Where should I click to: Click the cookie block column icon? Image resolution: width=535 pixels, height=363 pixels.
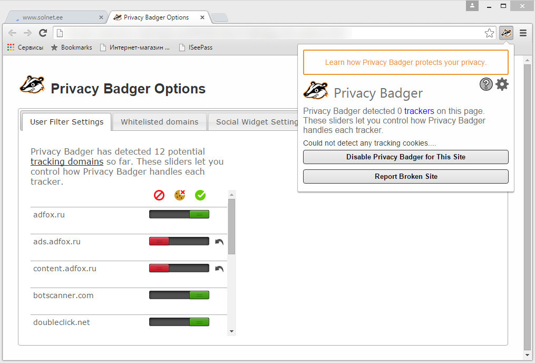coord(180,195)
